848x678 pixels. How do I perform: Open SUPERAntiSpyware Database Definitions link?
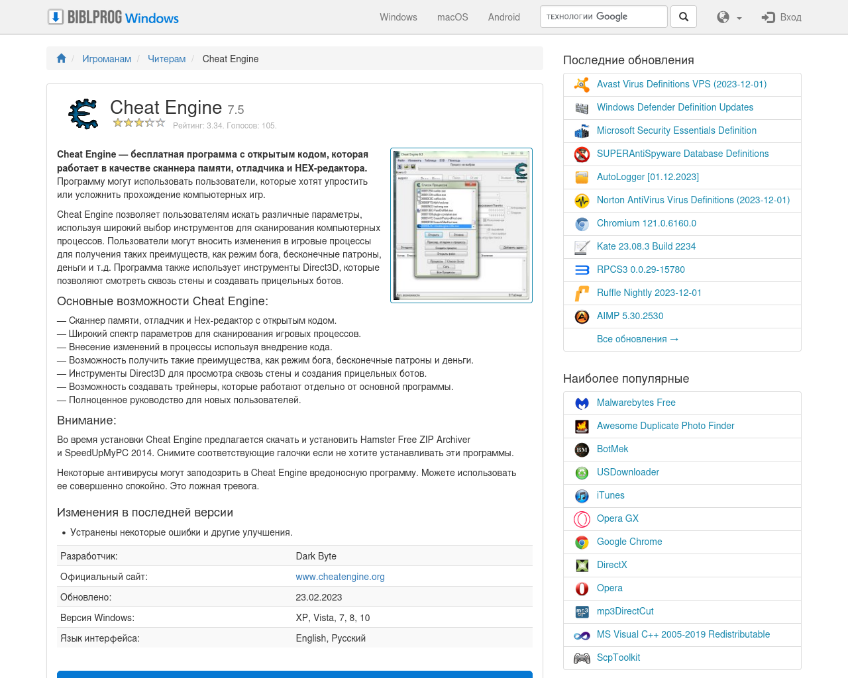683,154
